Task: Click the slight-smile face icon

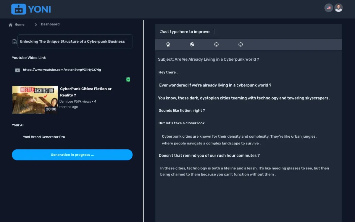Action: click(x=241, y=44)
